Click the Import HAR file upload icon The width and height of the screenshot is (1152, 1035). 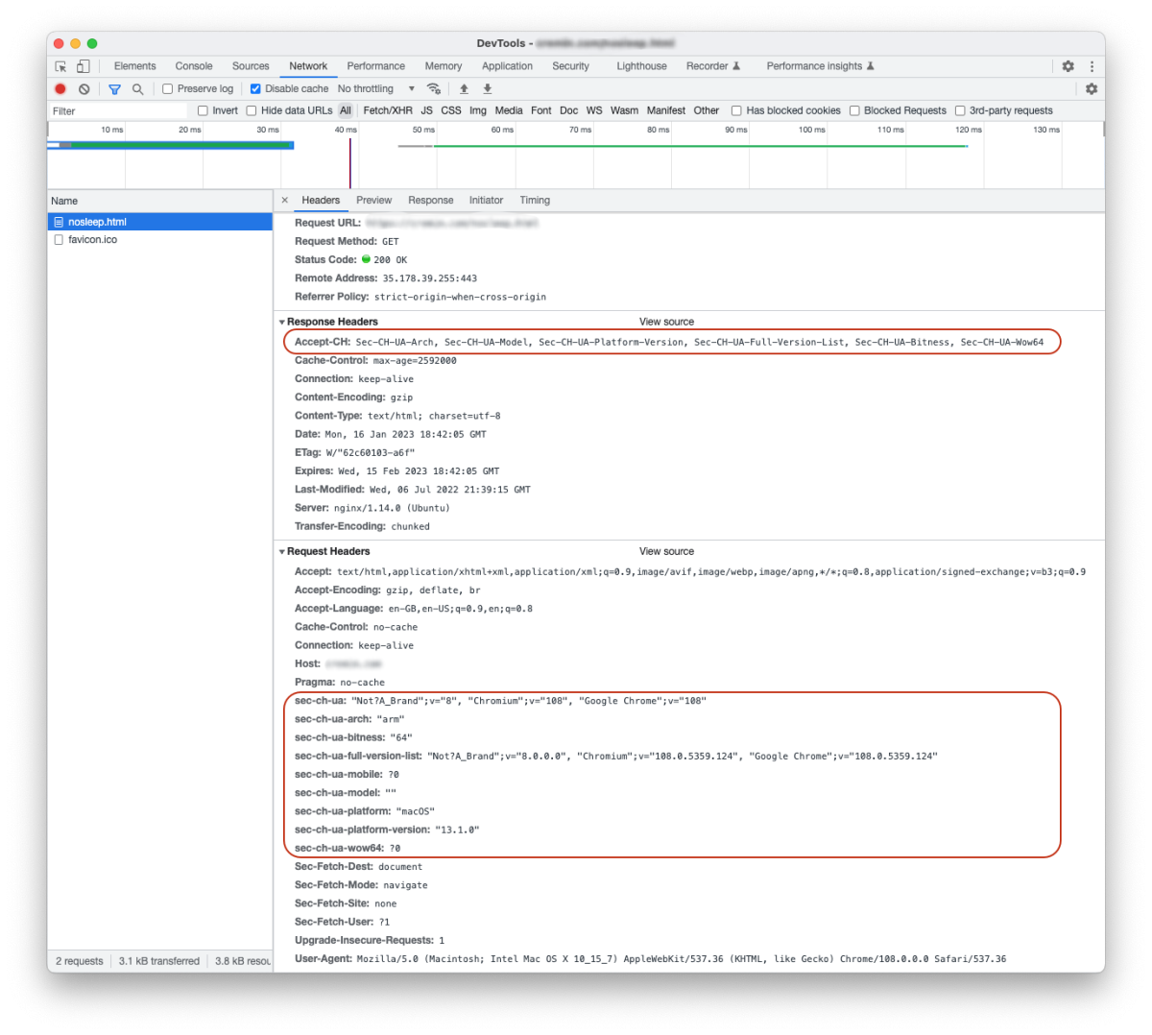[x=464, y=88]
